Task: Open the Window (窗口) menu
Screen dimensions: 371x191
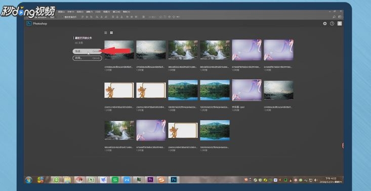Action: pyautogui.click(x=116, y=12)
